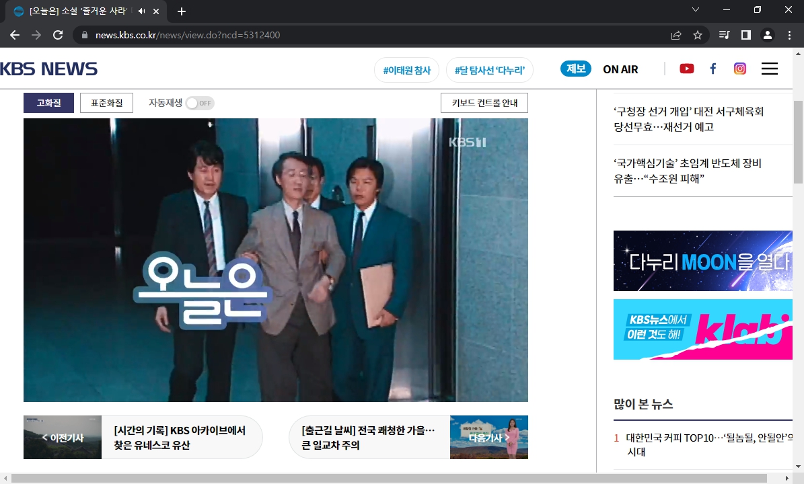
Task: Click the browser forward arrow
Action: (x=36, y=35)
